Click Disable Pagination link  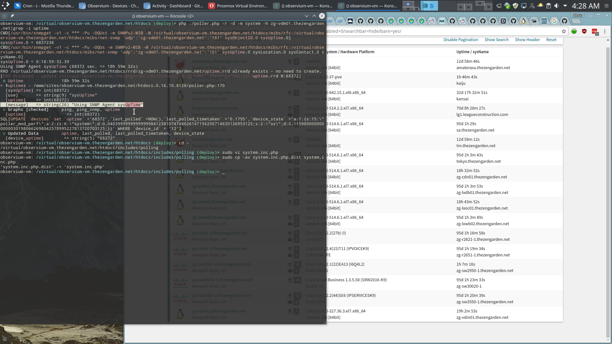(x=461, y=40)
